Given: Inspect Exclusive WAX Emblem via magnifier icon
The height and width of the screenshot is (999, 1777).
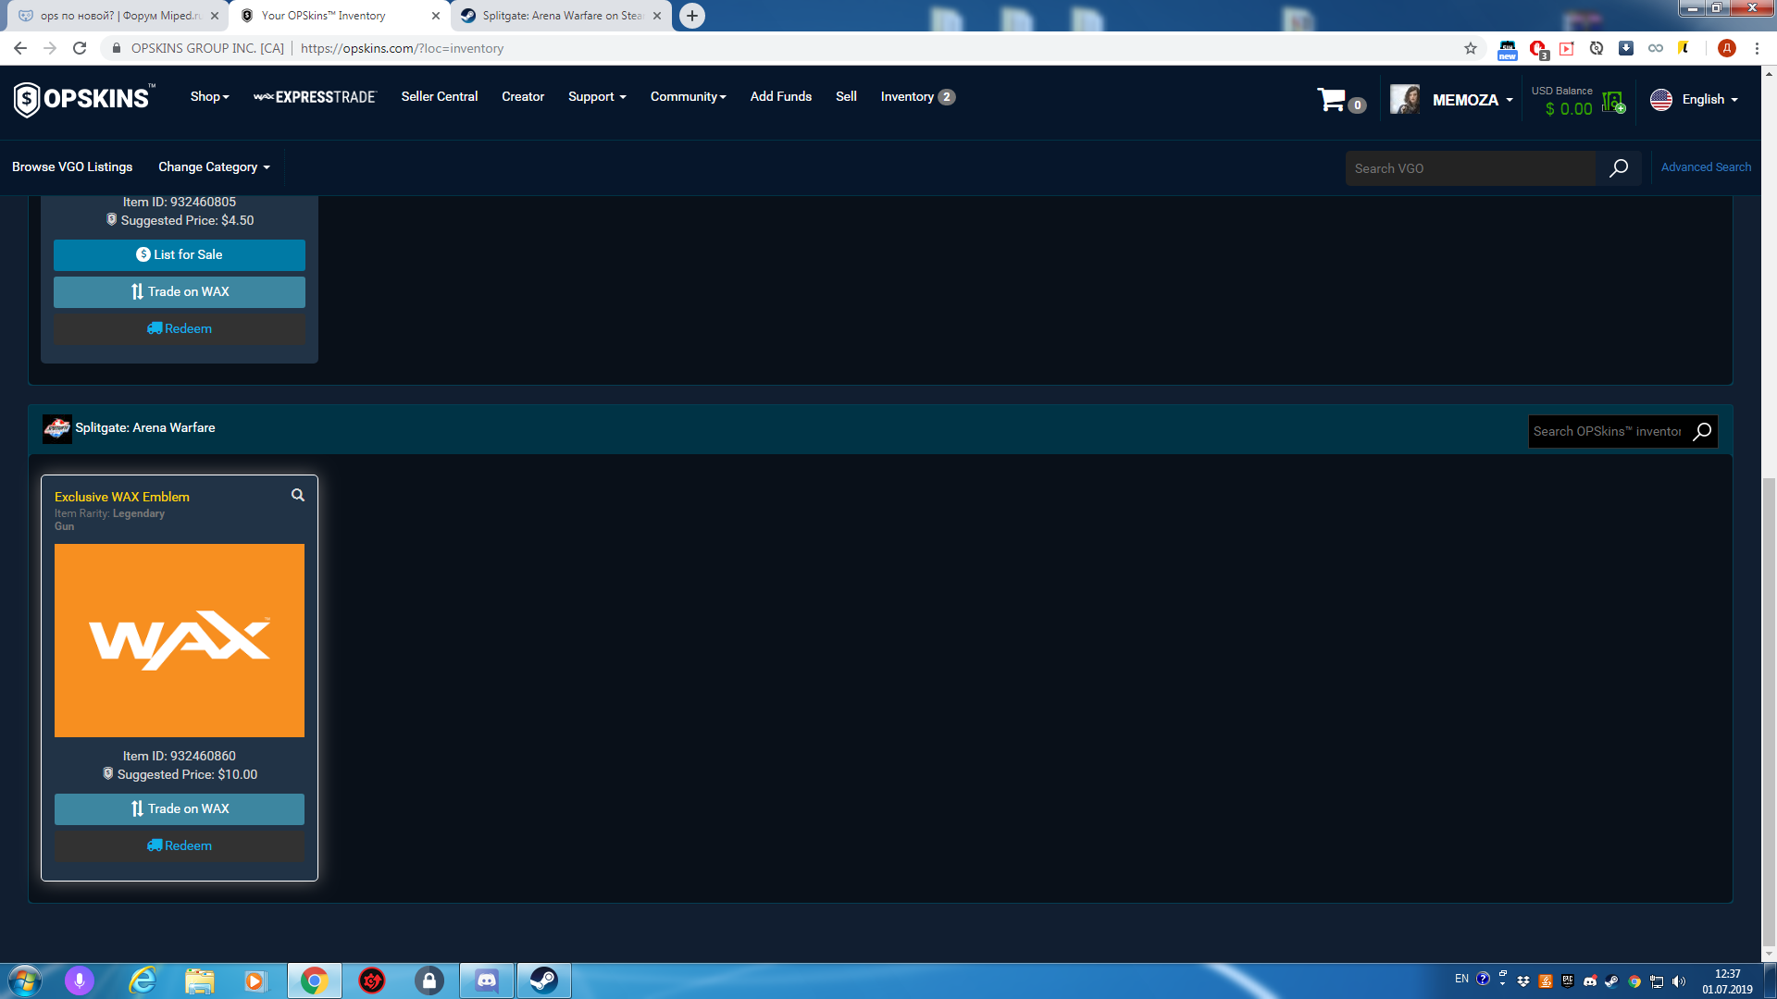Looking at the screenshot, I should coord(298,495).
